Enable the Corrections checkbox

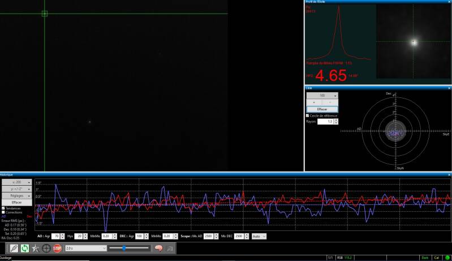pos(3,212)
